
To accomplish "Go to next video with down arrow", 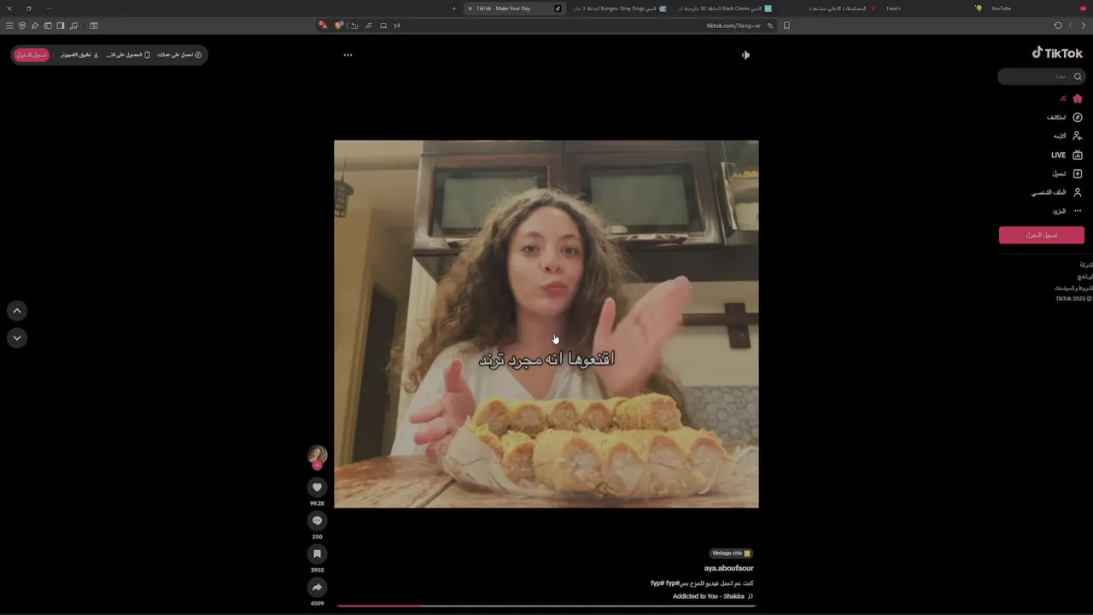I will 17,338.
